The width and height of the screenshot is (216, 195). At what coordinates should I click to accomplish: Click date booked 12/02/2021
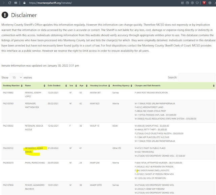point(53,126)
